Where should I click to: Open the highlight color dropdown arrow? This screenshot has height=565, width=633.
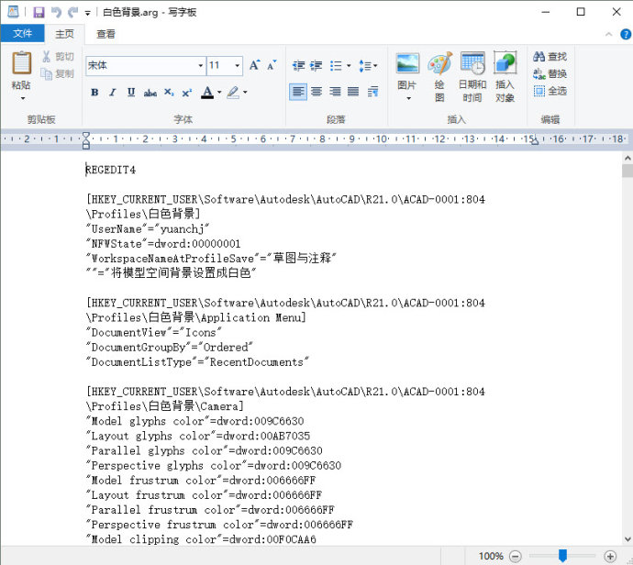[x=245, y=93]
